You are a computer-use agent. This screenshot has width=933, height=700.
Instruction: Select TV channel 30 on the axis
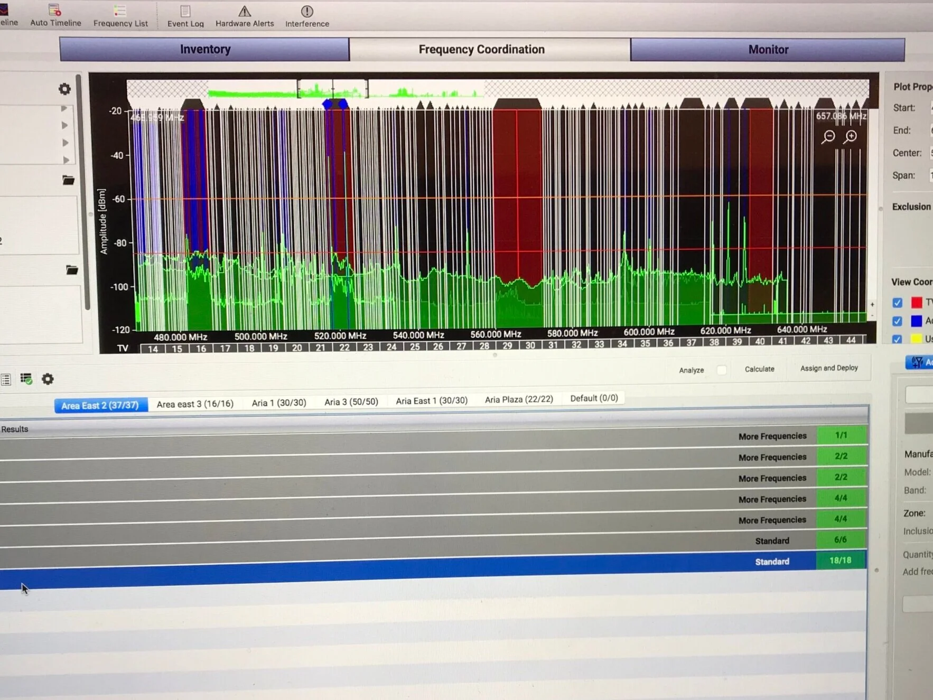(530, 345)
